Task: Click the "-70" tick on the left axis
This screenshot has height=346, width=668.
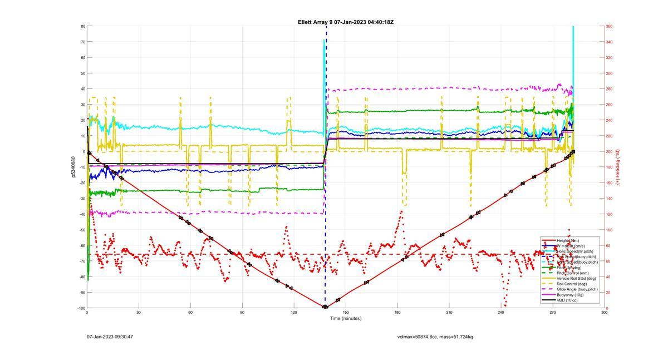Action: point(81,261)
